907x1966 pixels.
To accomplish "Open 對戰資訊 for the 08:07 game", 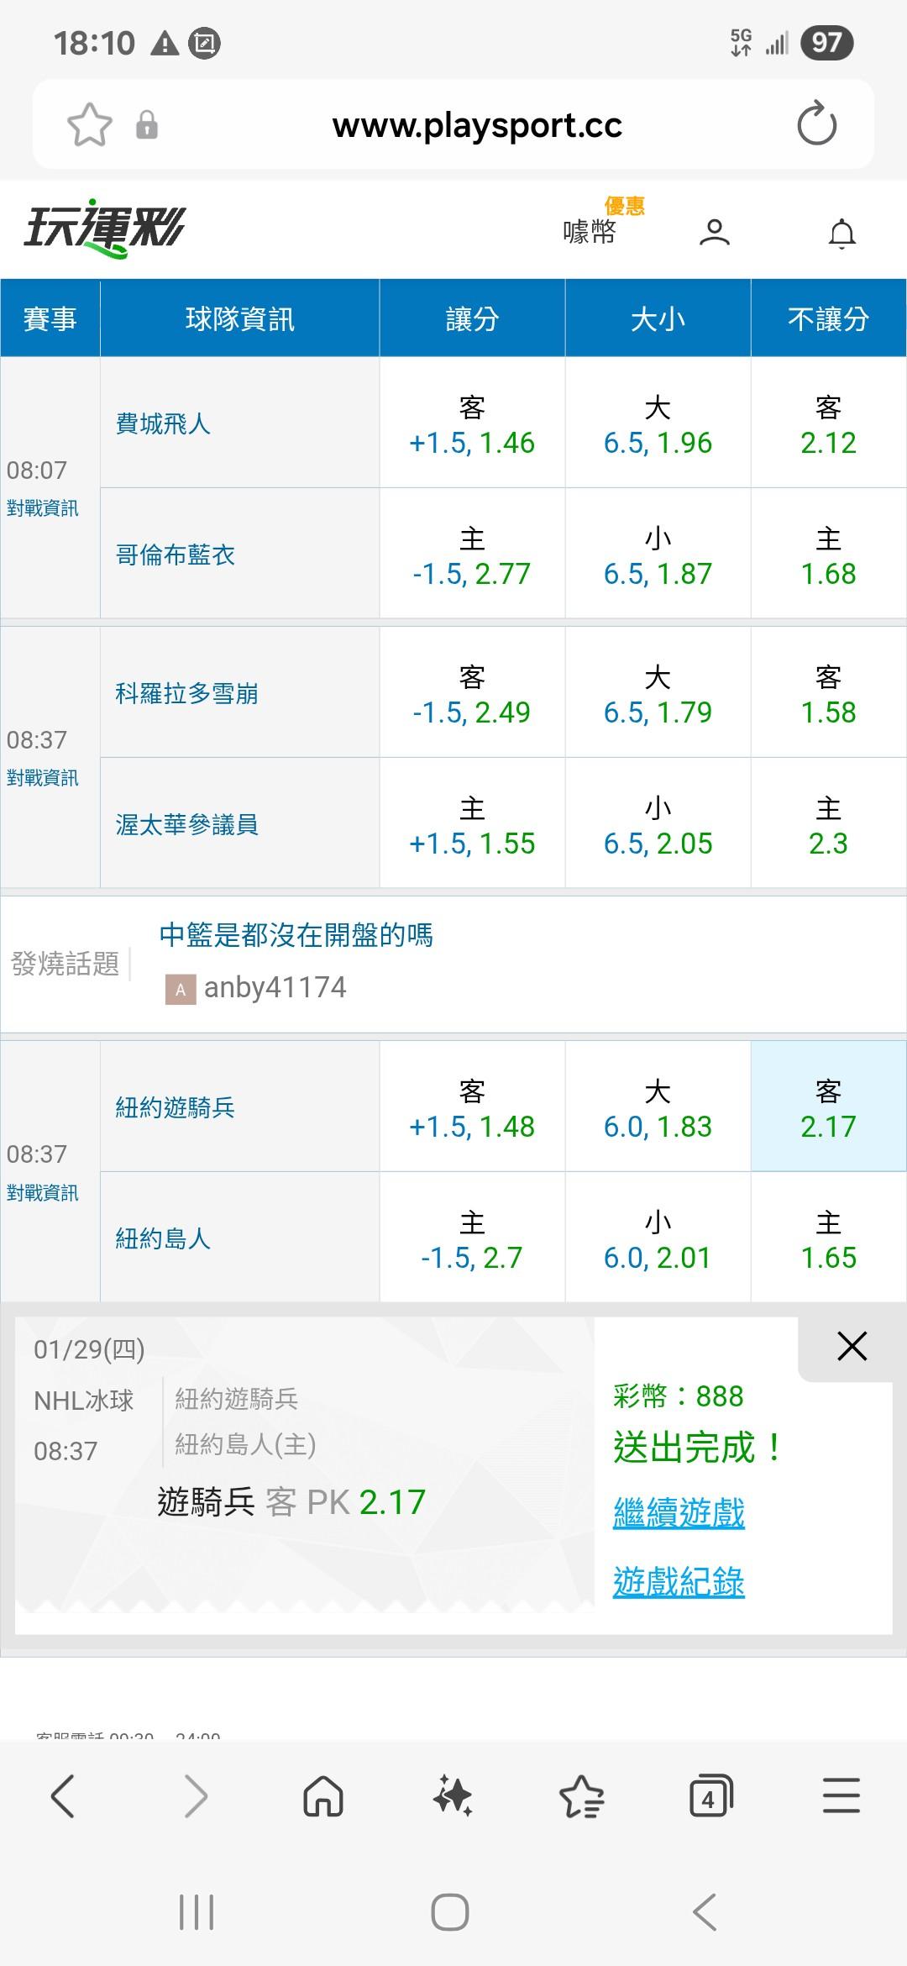I will click(43, 508).
